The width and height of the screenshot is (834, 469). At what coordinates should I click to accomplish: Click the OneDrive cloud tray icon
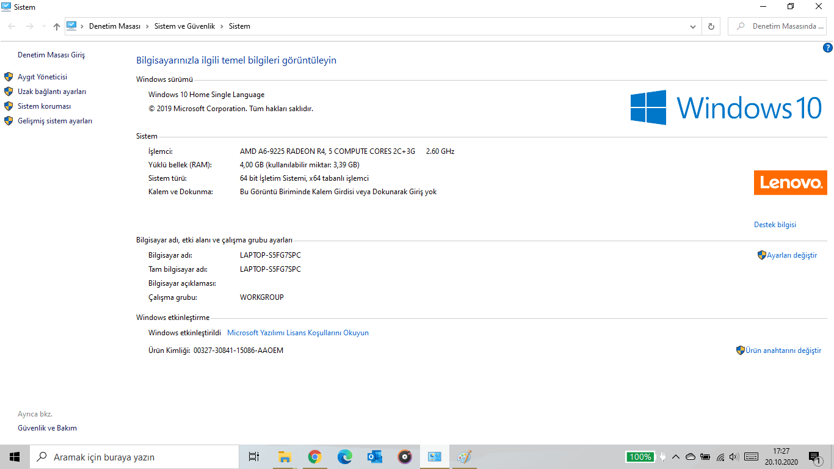pyautogui.click(x=691, y=457)
